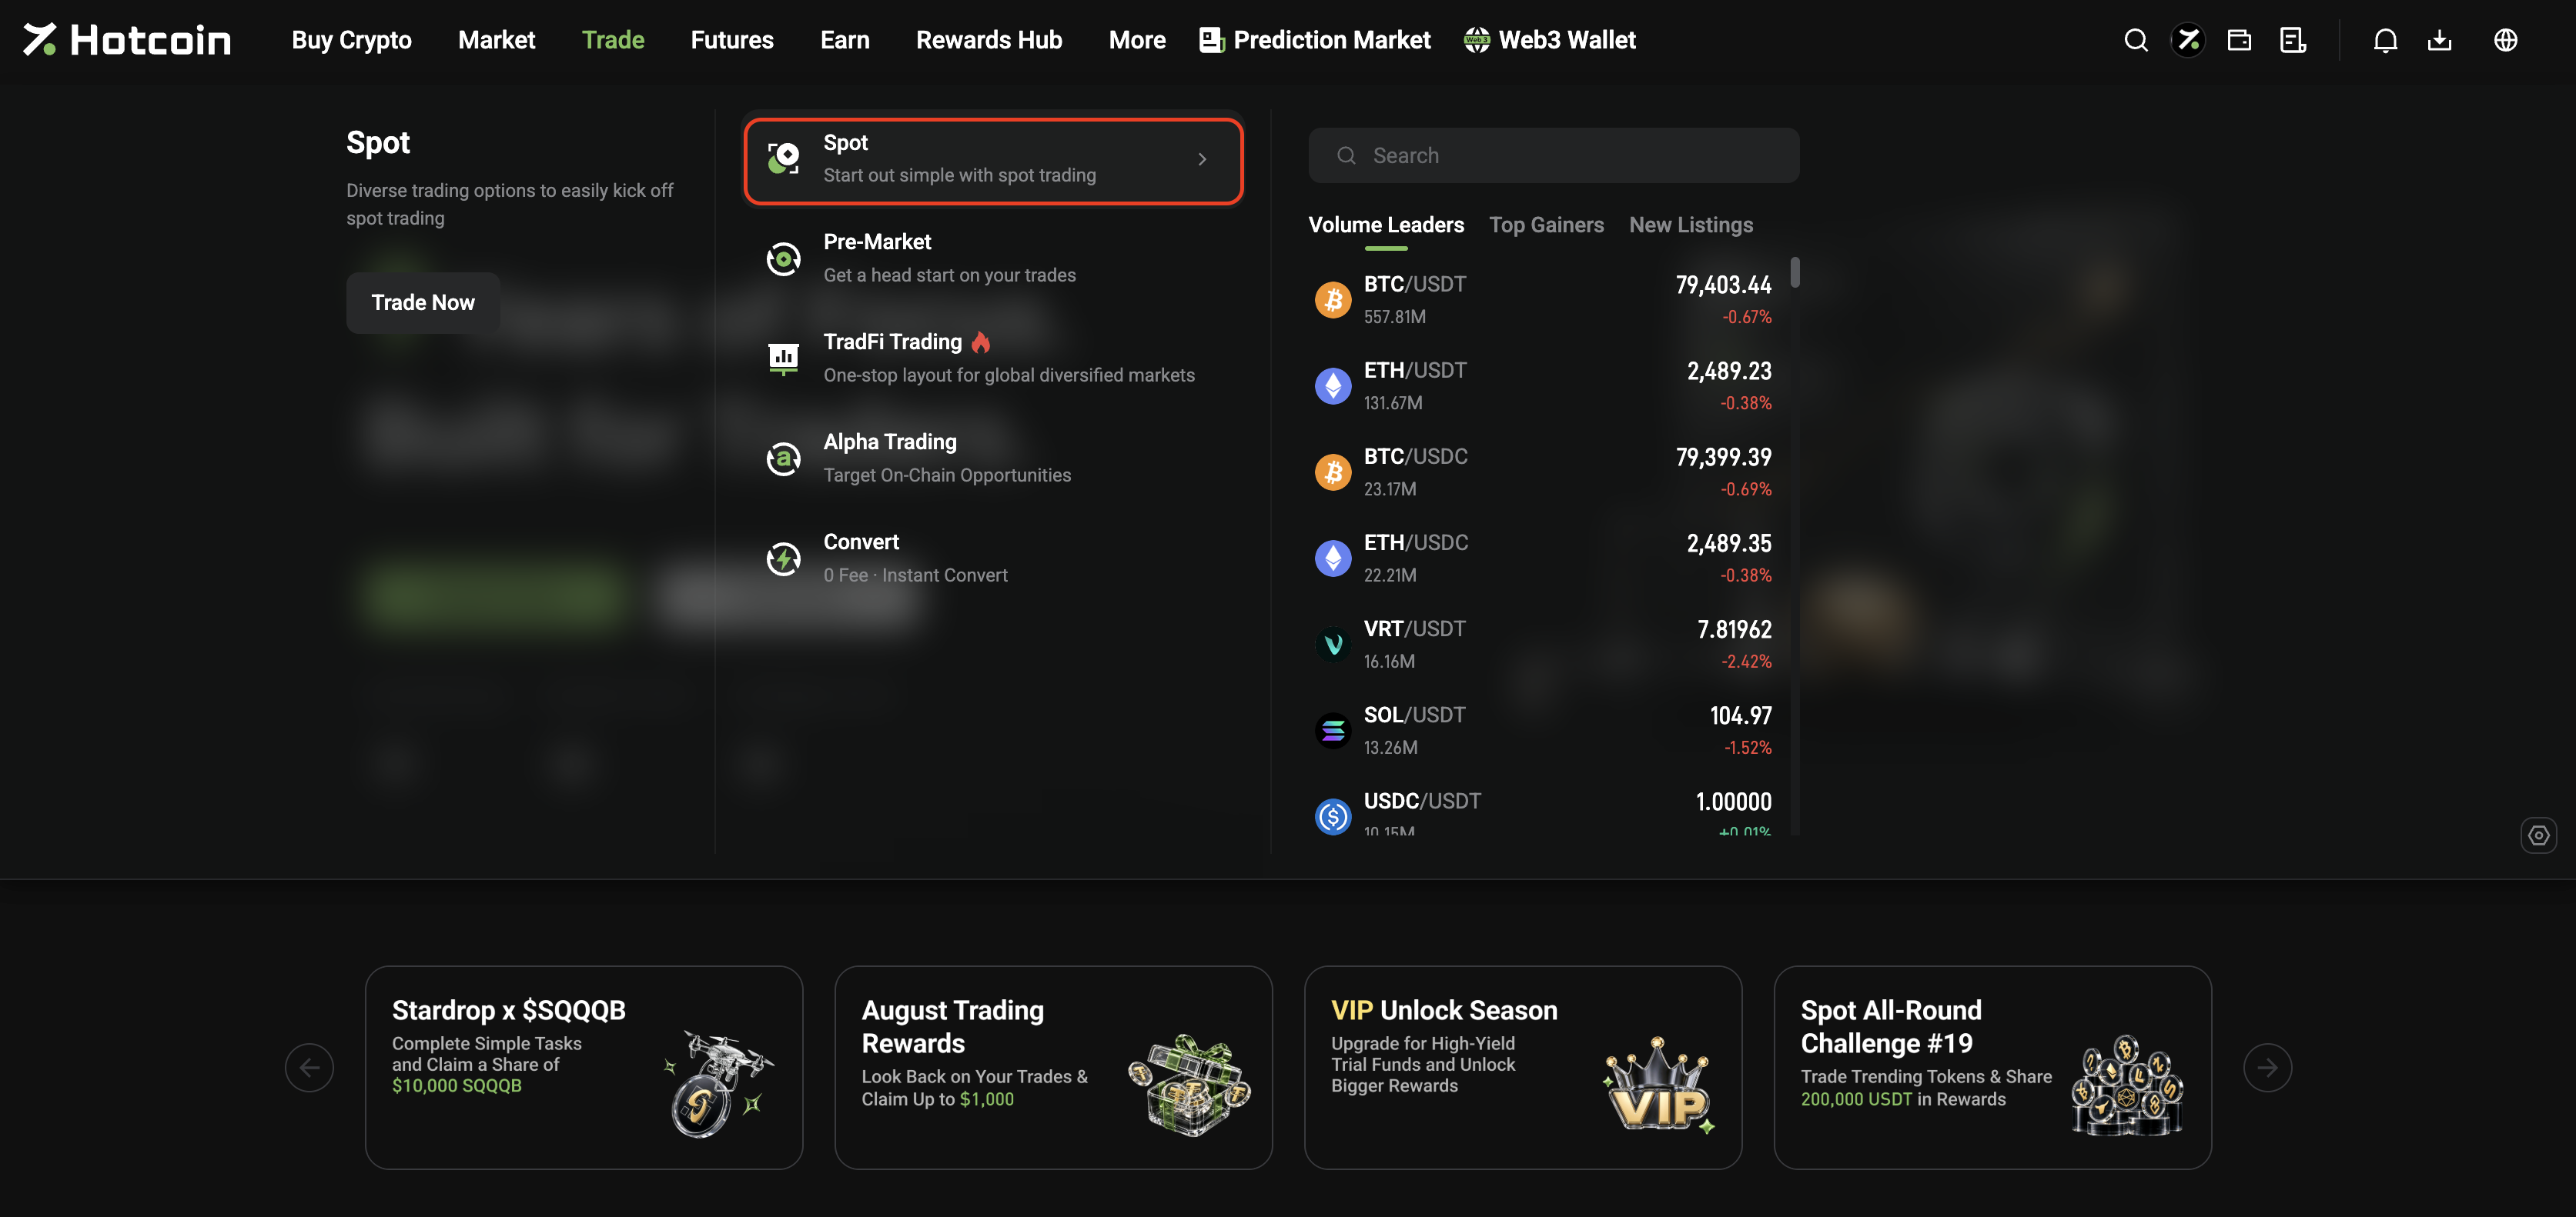Click the Hotcoin profile avatar icon
Image resolution: width=2576 pixels, height=1217 pixels.
(x=2188, y=40)
